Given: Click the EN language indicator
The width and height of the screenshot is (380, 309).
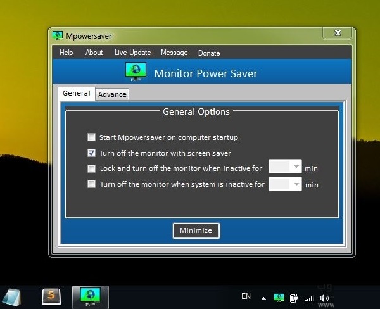Looking at the screenshot, I should click(246, 296).
